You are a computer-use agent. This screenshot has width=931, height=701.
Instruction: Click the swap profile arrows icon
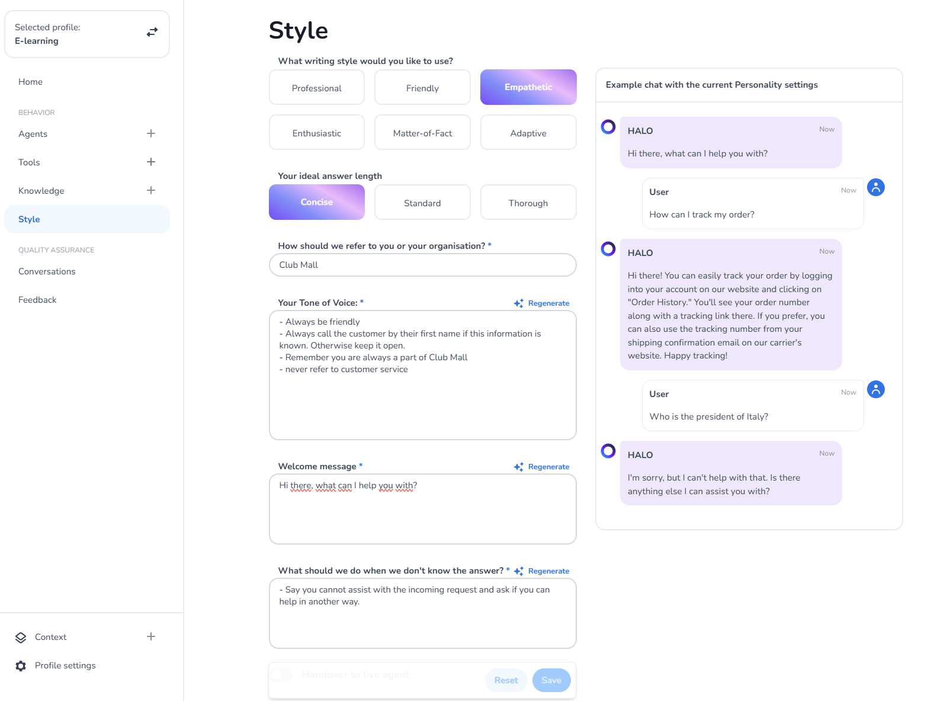point(152,32)
